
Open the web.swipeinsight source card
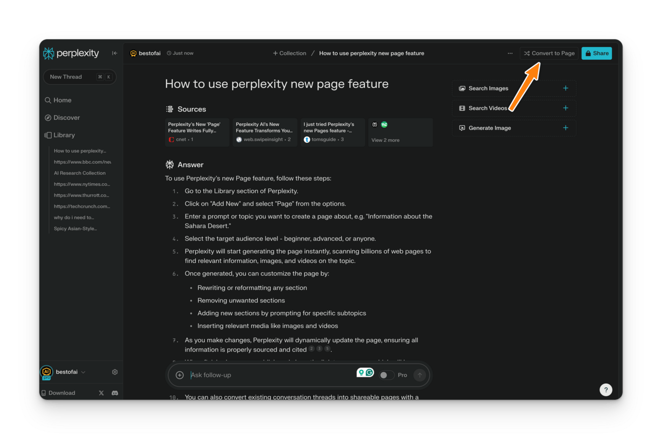265,133
